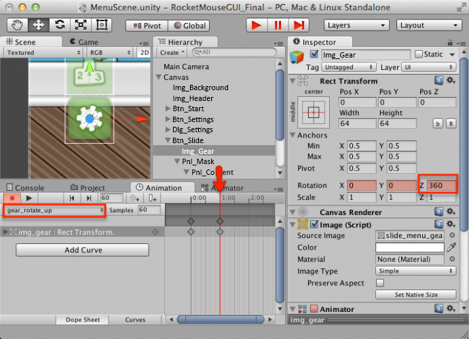469x339 pixels.
Task: Click the white Color swatch field
Action: [409, 247]
